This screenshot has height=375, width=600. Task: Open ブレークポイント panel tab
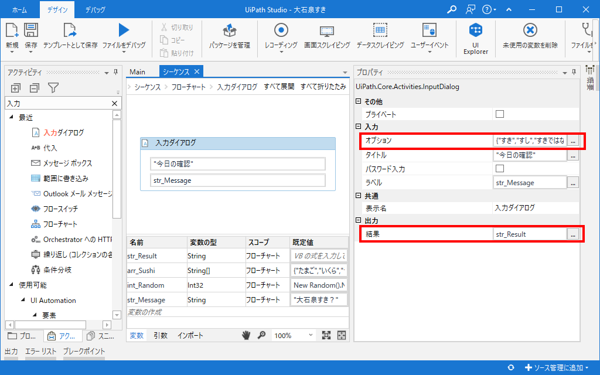pyautogui.click(x=84, y=352)
